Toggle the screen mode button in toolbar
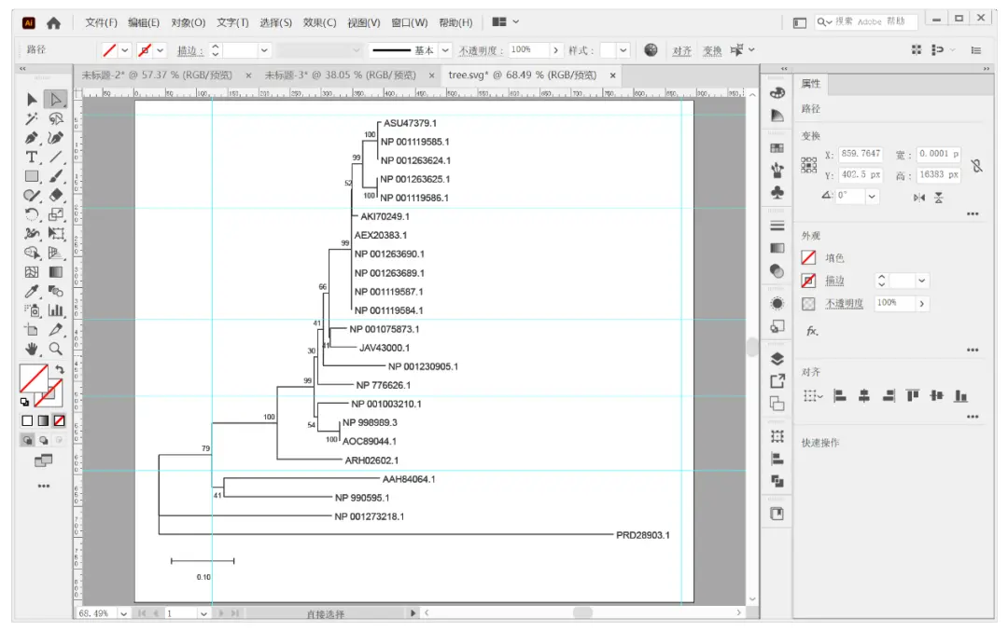This screenshot has width=1008, height=632. [43, 460]
